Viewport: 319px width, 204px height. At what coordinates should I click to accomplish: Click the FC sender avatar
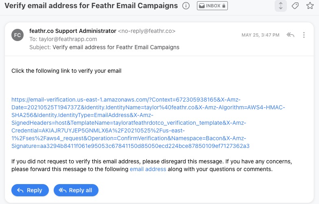[x=17, y=35]
